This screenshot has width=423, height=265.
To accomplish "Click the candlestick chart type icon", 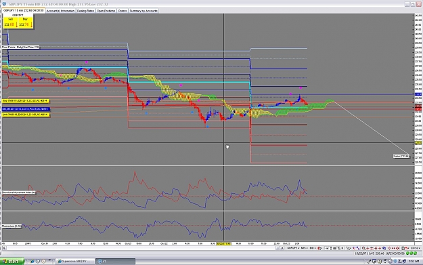I will tap(319, 248).
